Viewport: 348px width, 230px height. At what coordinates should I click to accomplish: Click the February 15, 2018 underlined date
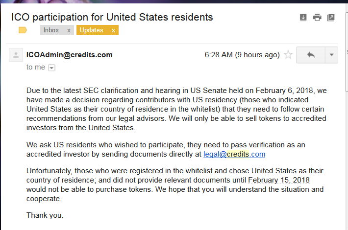click(x=279, y=180)
